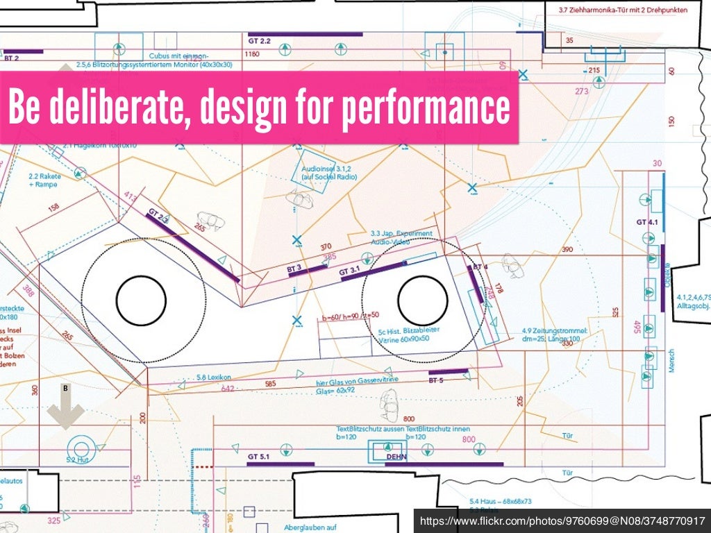
Task: Click the '1180' dimension number
Action: click(252, 54)
